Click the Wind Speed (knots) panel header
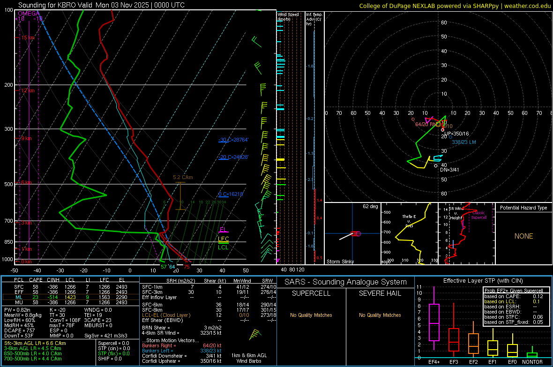This screenshot has width=553, height=367. point(289,16)
